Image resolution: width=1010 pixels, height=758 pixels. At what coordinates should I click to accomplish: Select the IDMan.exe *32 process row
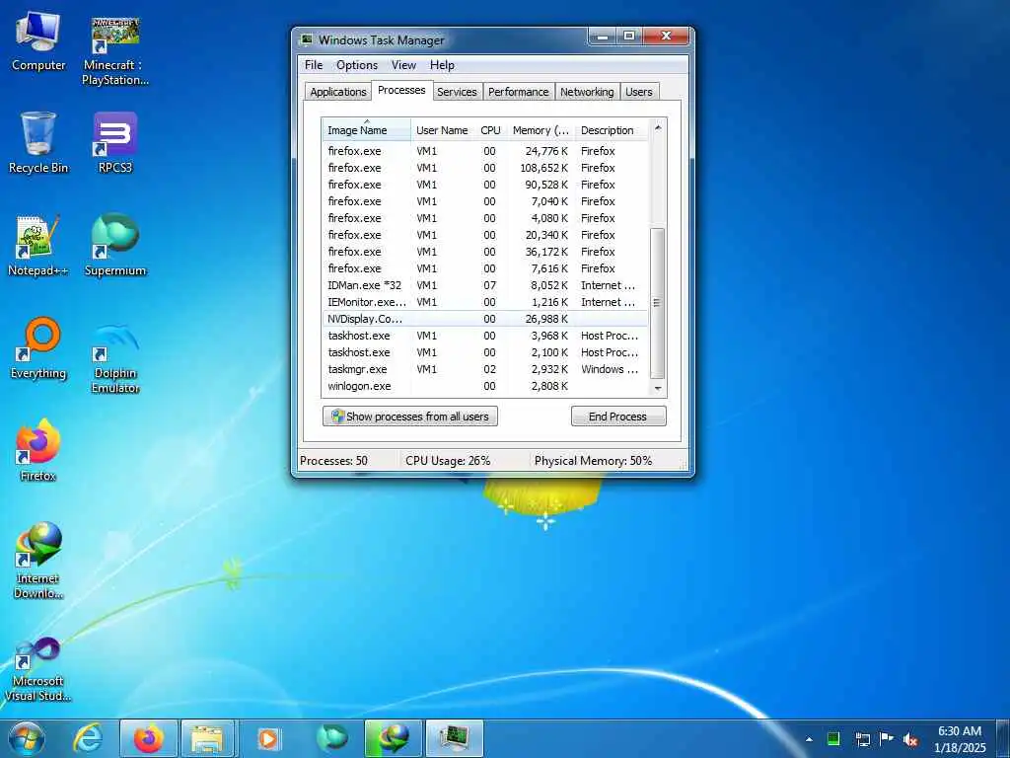tap(485, 285)
